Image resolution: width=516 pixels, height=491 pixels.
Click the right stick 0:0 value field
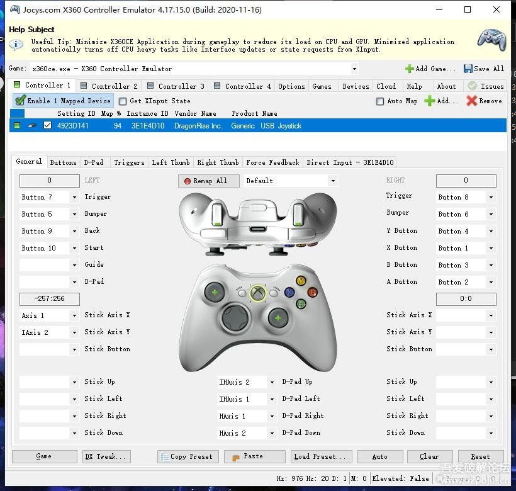coord(466,299)
